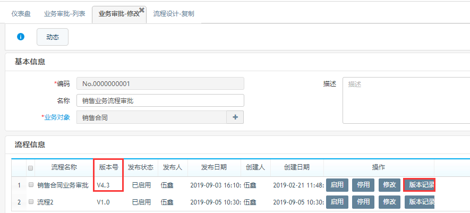The height and width of the screenshot is (213, 470).
Task: Click the plus icon beside 业务对象
Action: point(235,117)
